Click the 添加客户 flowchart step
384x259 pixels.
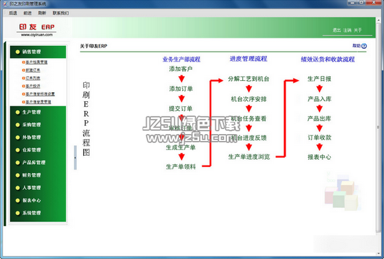181,69
